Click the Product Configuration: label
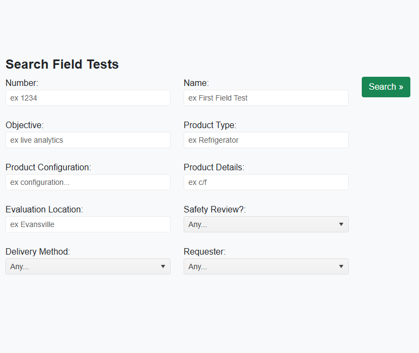The image size is (419, 353). [x=49, y=167]
